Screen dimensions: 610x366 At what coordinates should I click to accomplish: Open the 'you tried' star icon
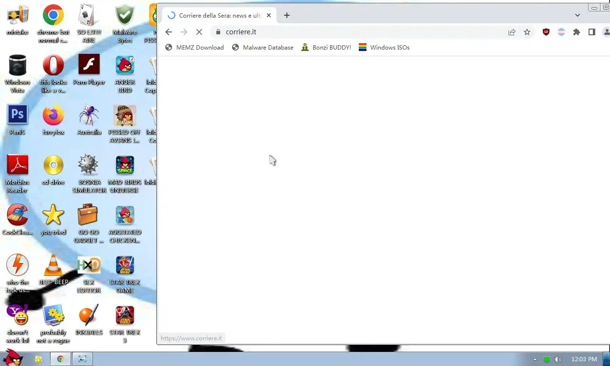53,220
